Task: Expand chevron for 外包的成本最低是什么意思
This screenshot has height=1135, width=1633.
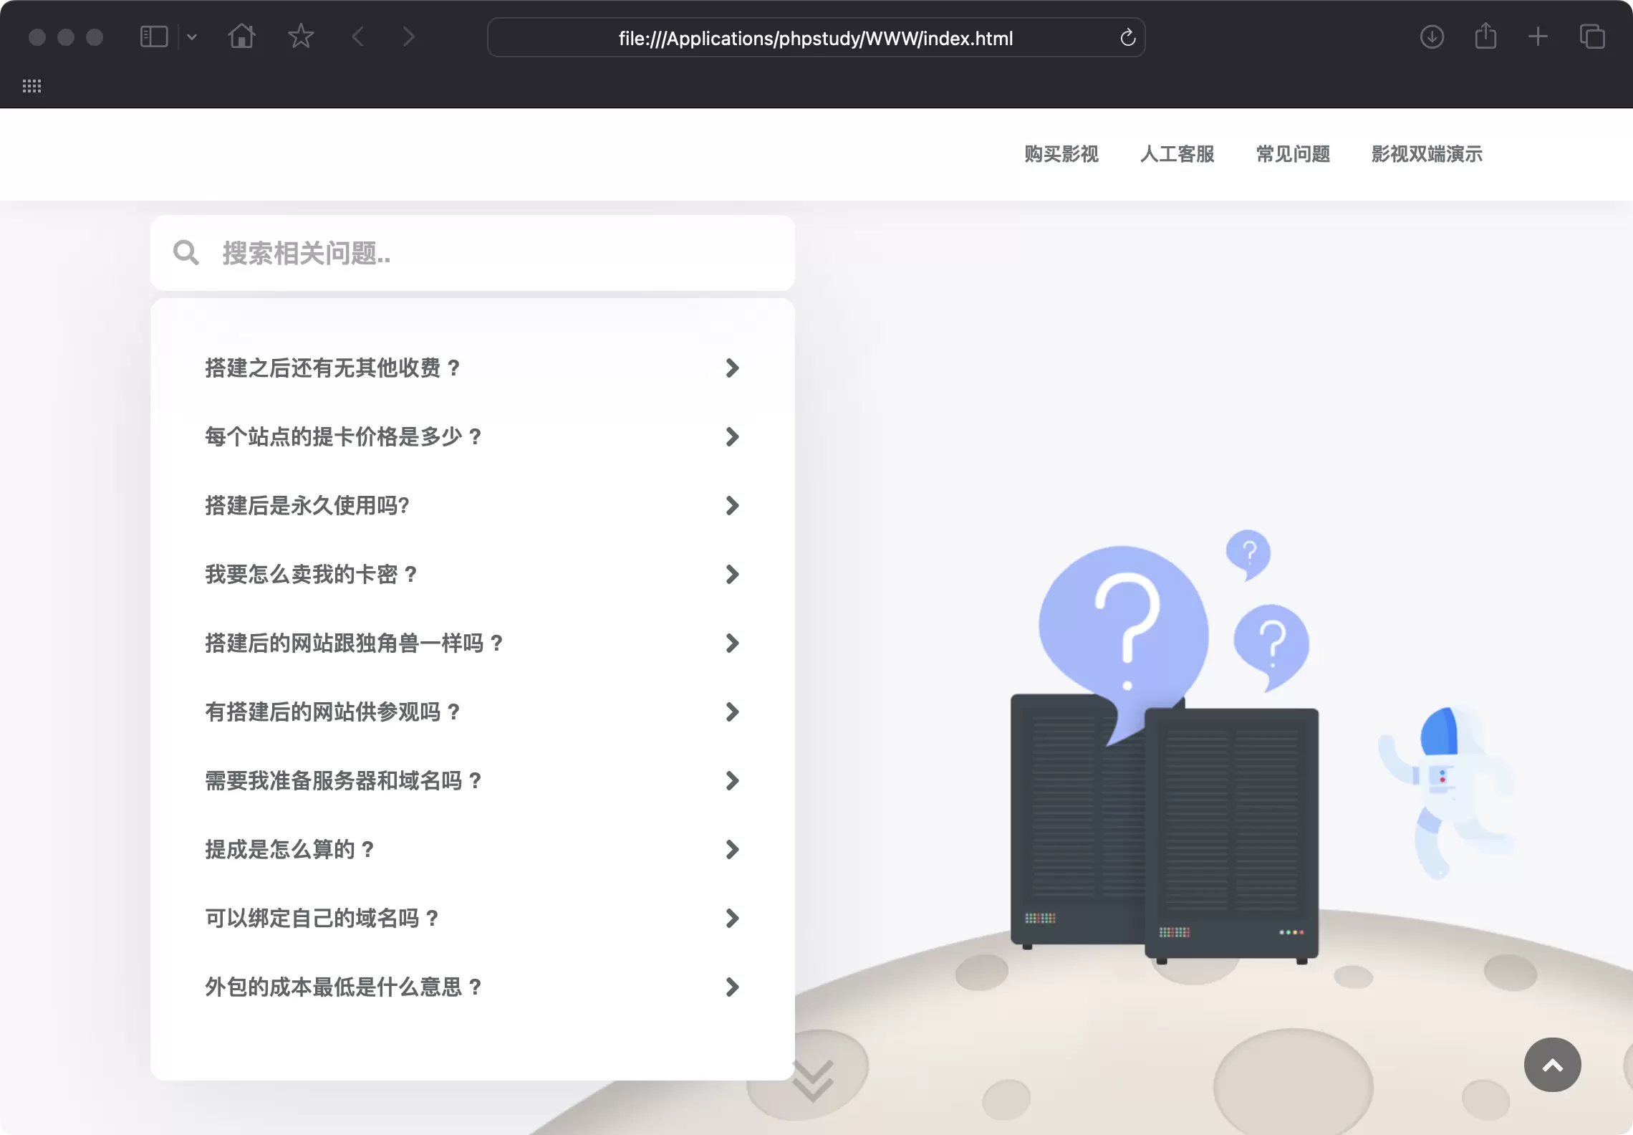Action: point(732,987)
